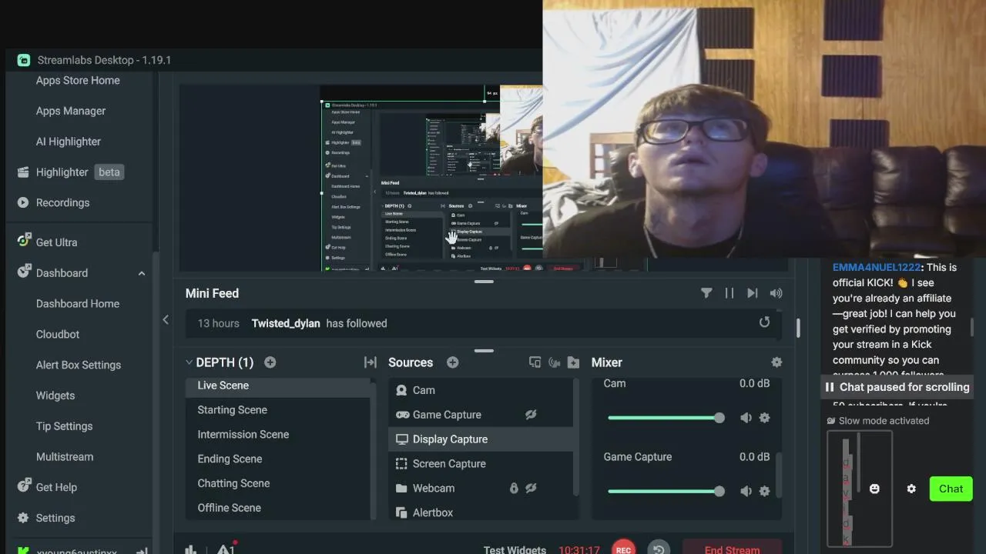Open AI Highlighter in the sidebar
The height and width of the screenshot is (554, 986).
click(69, 142)
